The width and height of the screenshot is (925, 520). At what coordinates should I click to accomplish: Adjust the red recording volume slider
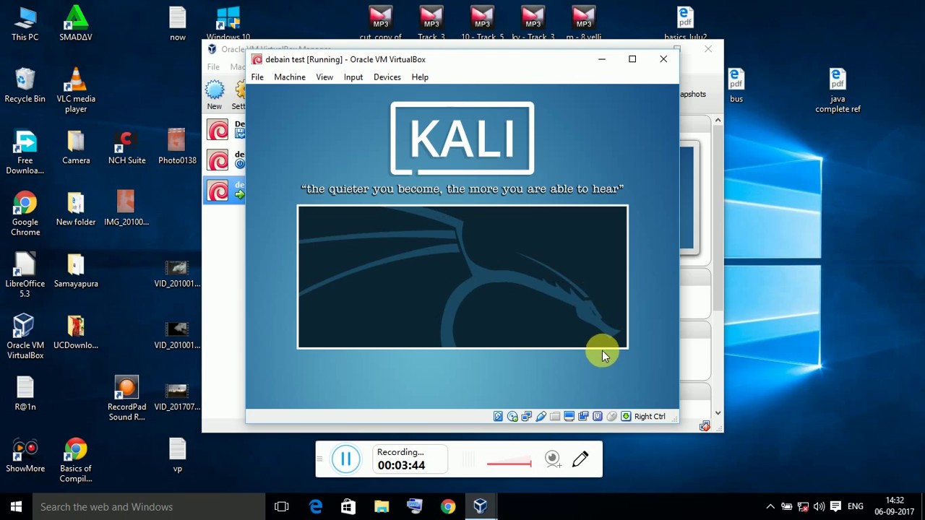click(x=509, y=463)
